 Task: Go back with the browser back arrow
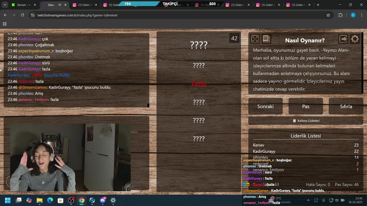5,15
